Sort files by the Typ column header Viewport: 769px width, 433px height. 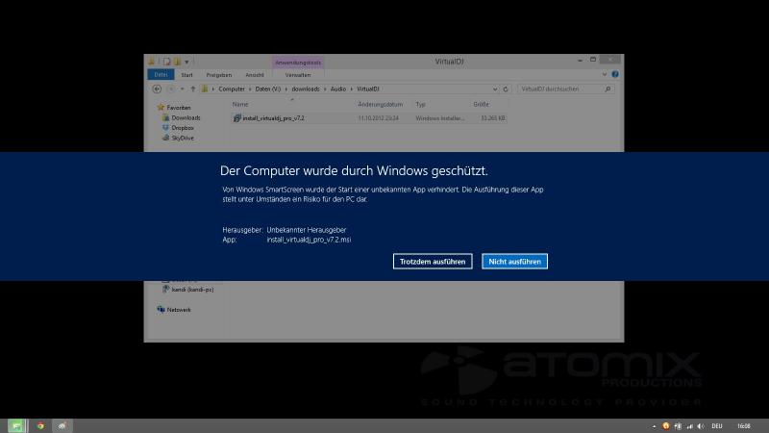click(x=420, y=104)
